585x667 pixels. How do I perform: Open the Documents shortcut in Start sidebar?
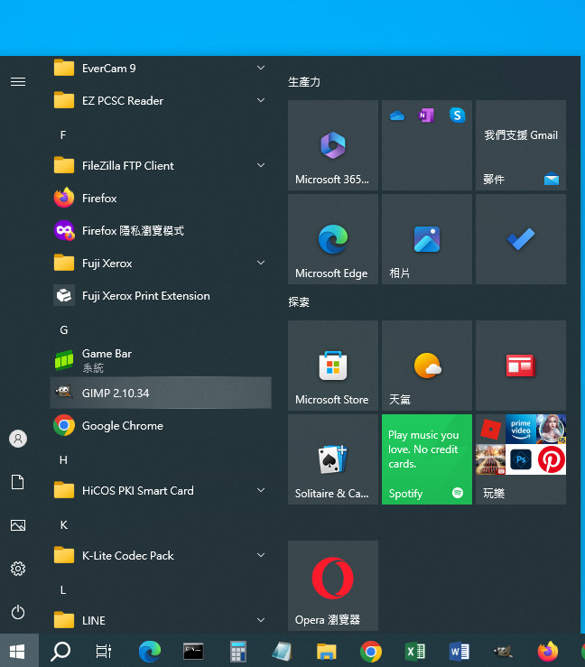(18, 482)
